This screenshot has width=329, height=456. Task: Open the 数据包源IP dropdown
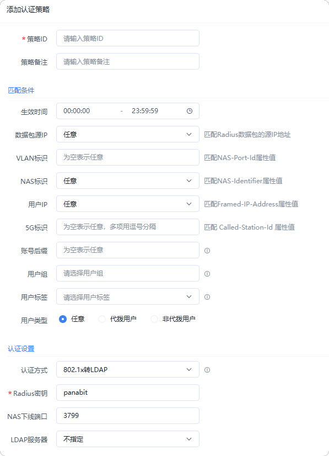(x=128, y=134)
